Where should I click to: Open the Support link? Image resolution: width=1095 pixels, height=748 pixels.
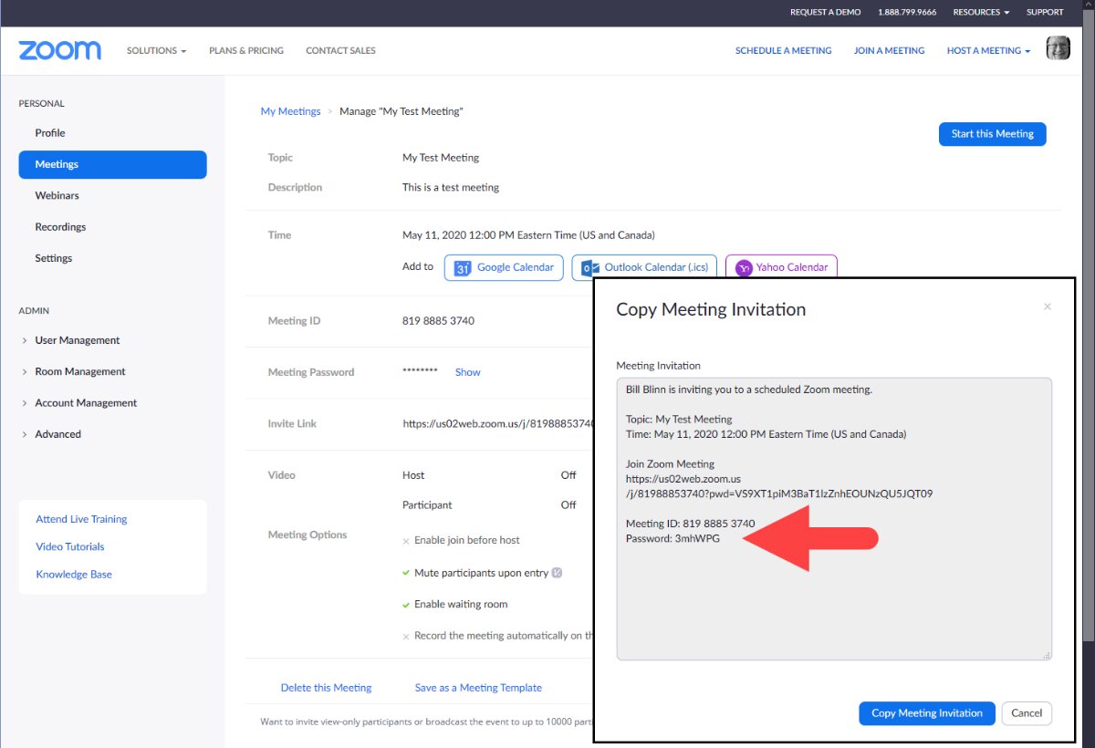pyautogui.click(x=1045, y=13)
